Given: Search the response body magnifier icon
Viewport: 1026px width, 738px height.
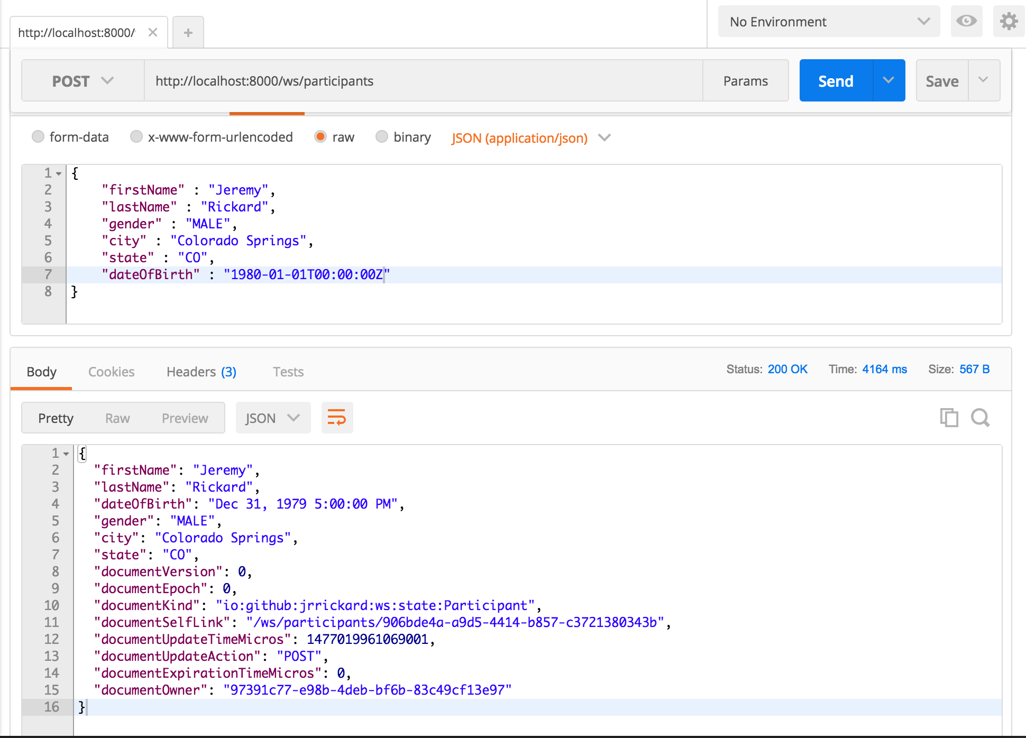Looking at the screenshot, I should point(980,418).
